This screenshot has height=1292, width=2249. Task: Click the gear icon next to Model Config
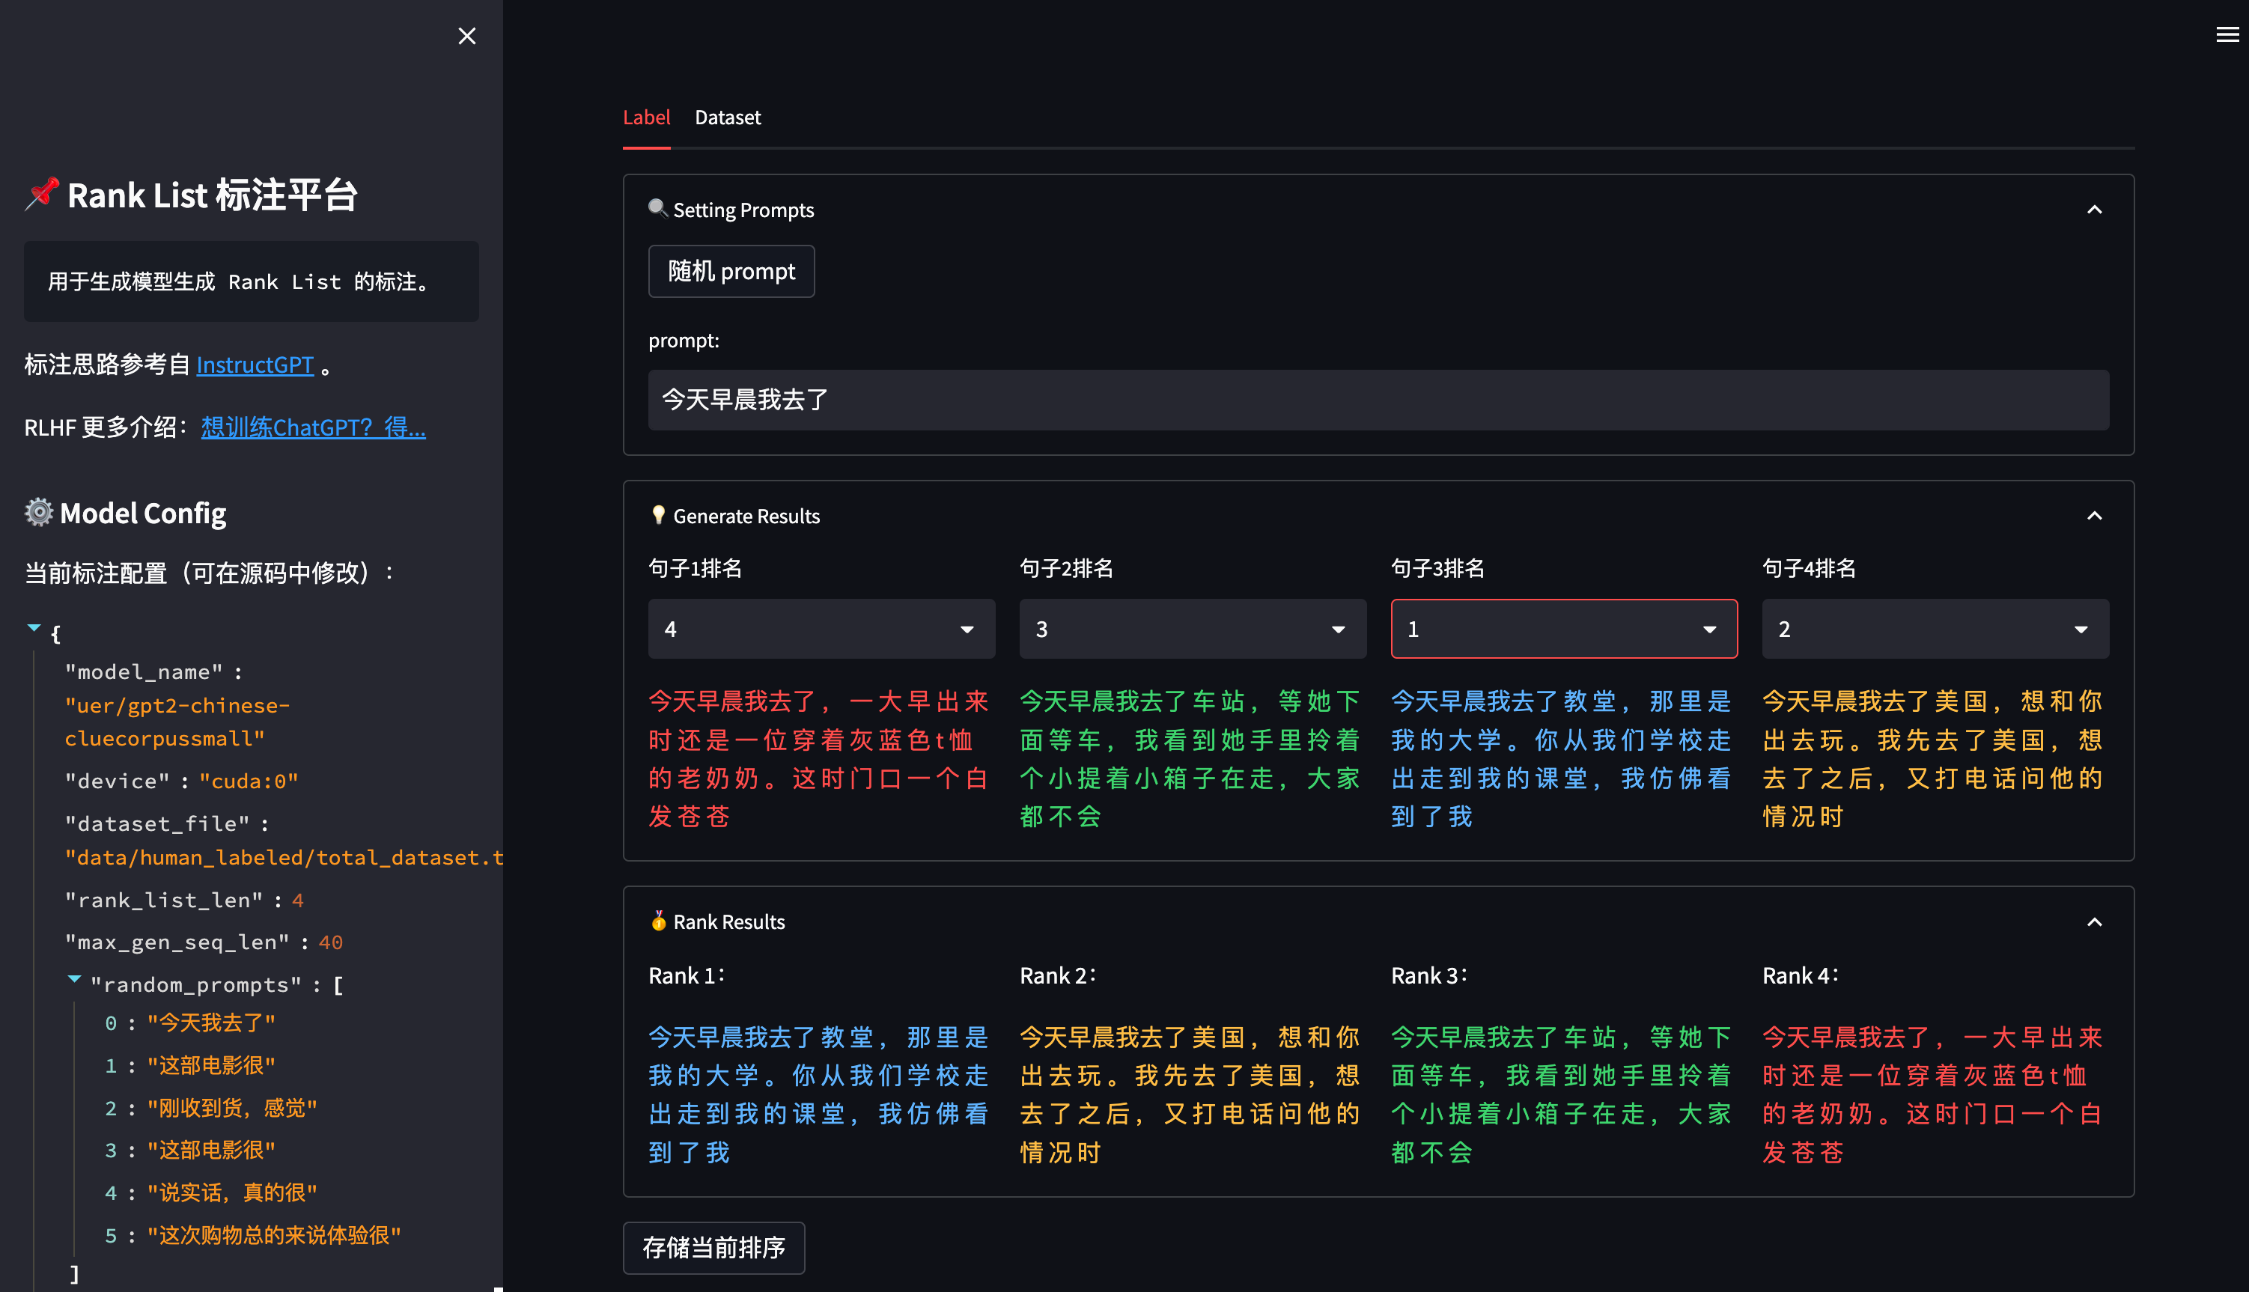click(39, 513)
